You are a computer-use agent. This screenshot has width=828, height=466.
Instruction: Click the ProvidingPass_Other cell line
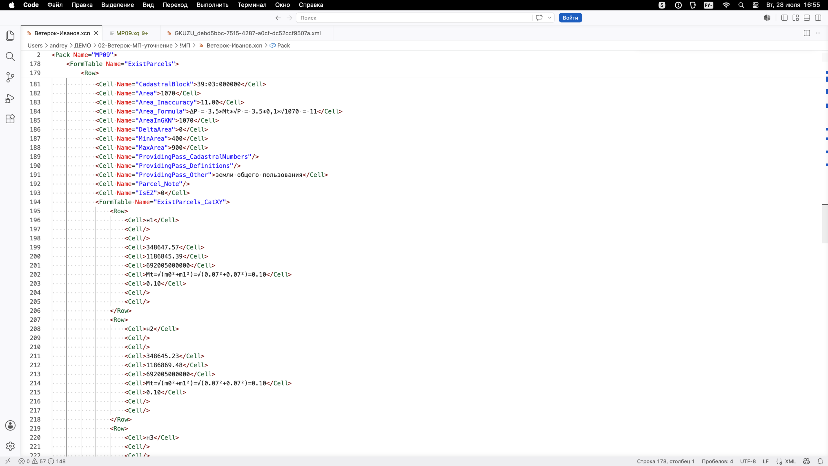[212, 175]
